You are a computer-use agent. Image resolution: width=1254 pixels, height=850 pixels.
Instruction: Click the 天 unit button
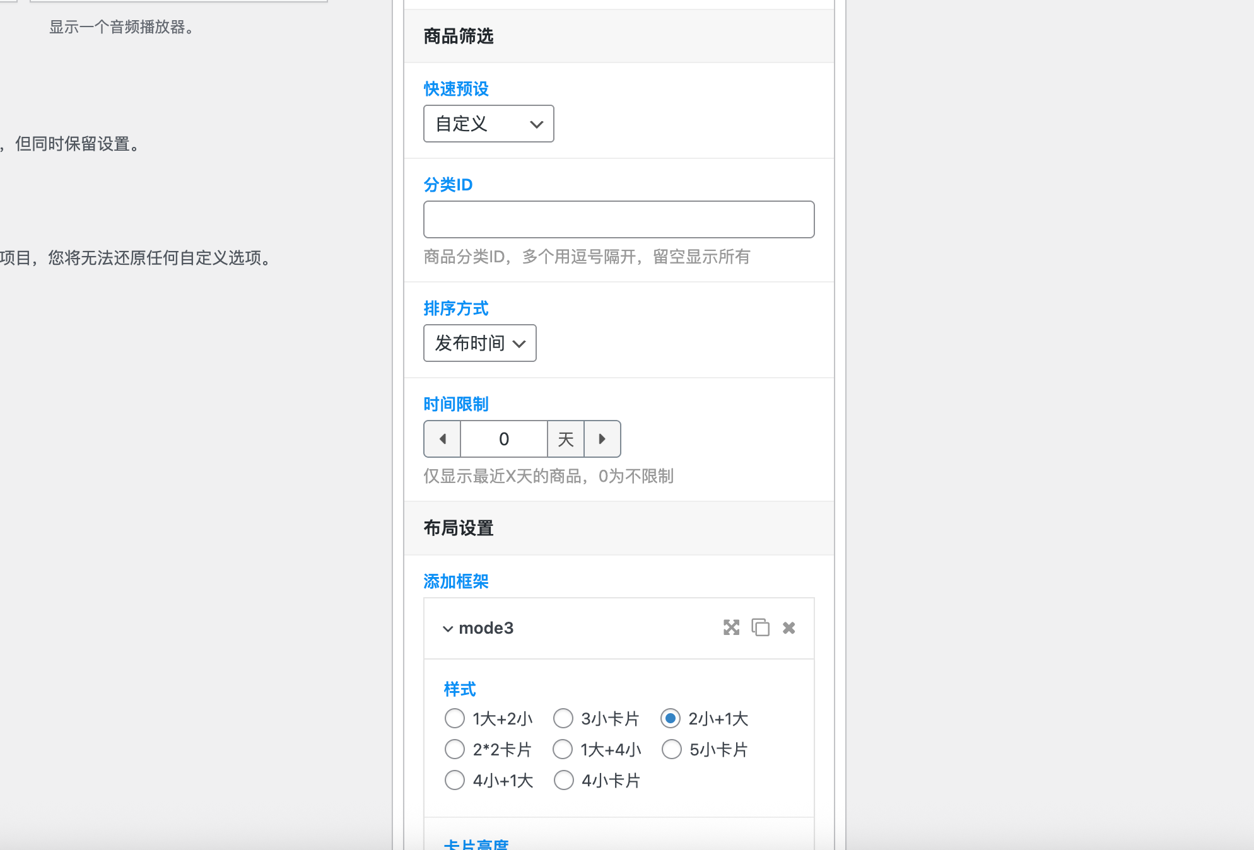click(x=565, y=439)
